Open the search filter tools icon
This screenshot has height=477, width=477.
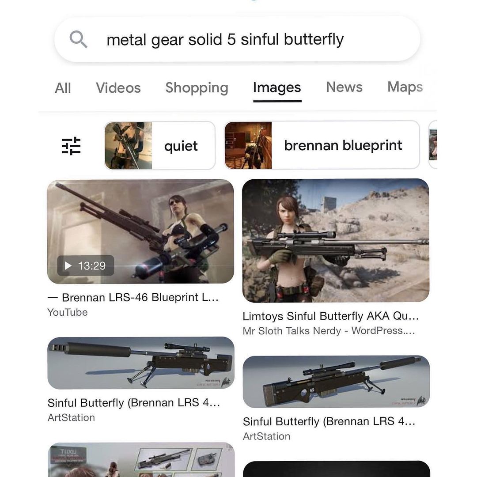(x=71, y=146)
